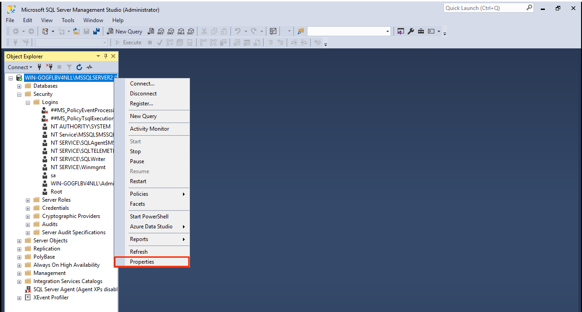Screen dimensions: 582x312
Task: Expand the Databases node
Action: coord(19,86)
